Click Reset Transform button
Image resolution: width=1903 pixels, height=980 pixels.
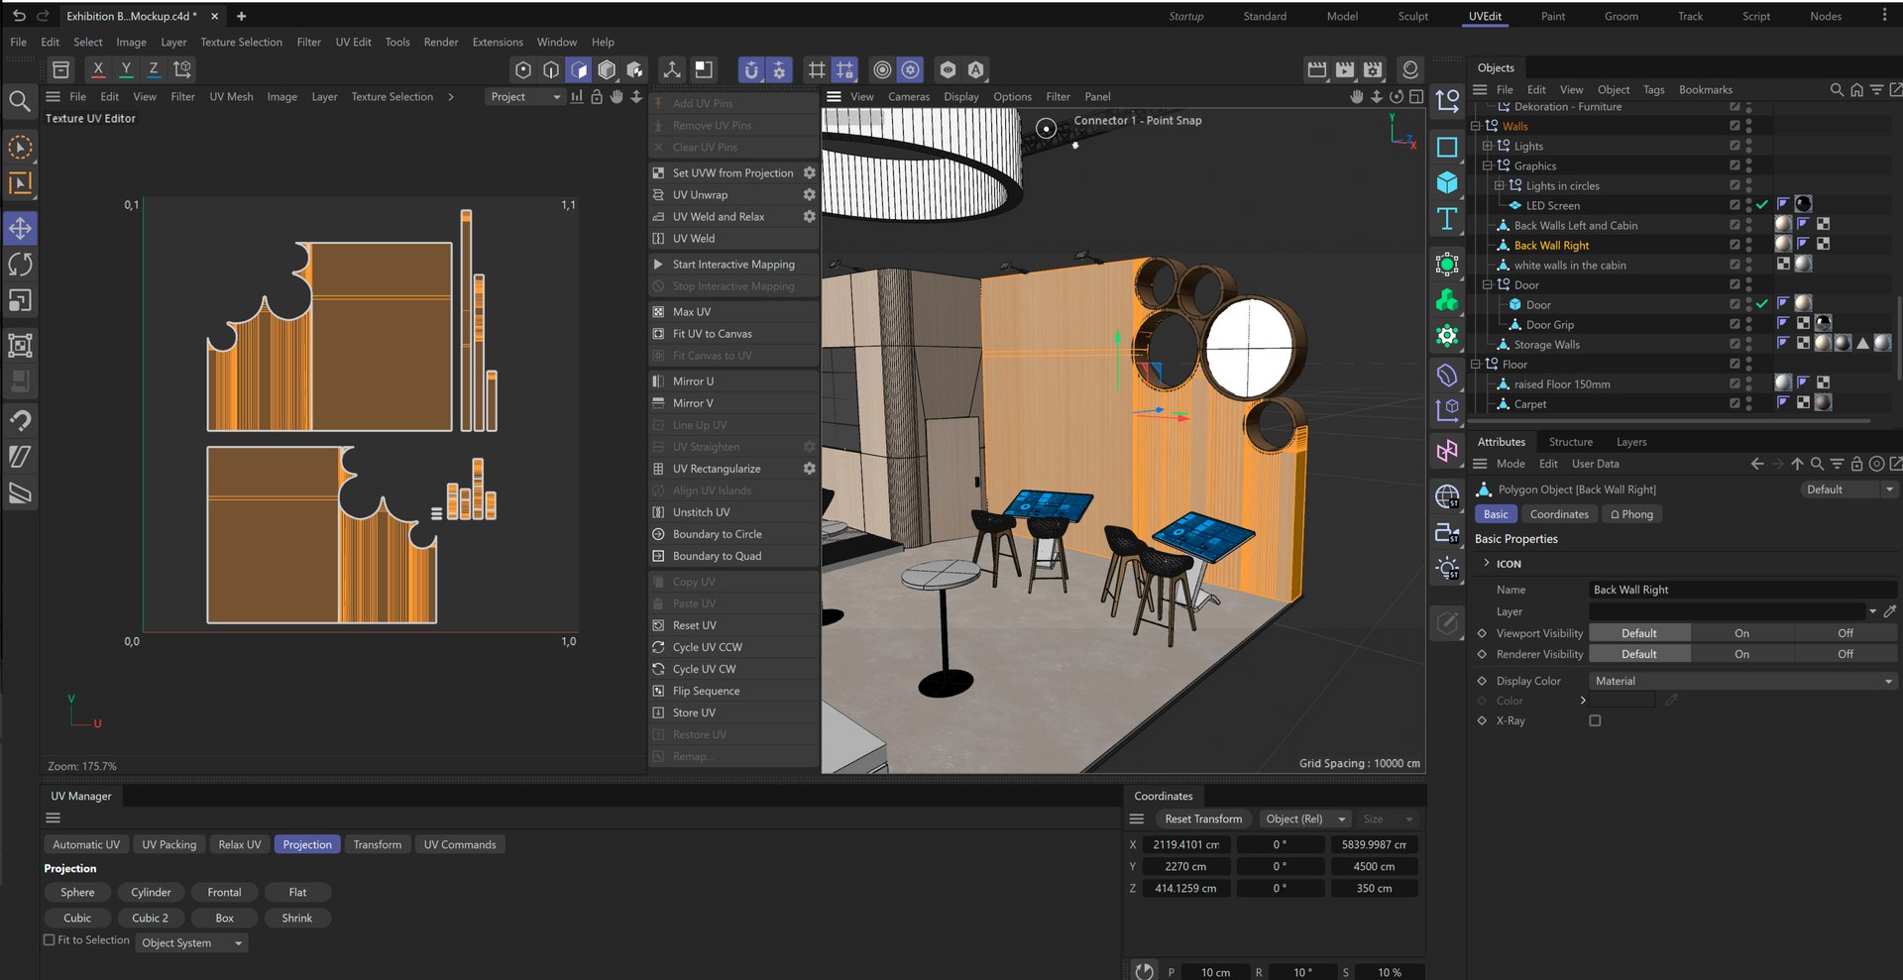coord(1203,819)
